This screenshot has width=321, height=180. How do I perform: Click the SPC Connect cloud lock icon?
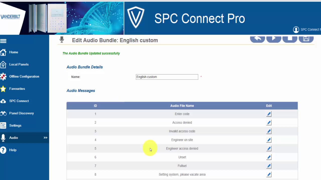pyautogui.click(x=3, y=101)
